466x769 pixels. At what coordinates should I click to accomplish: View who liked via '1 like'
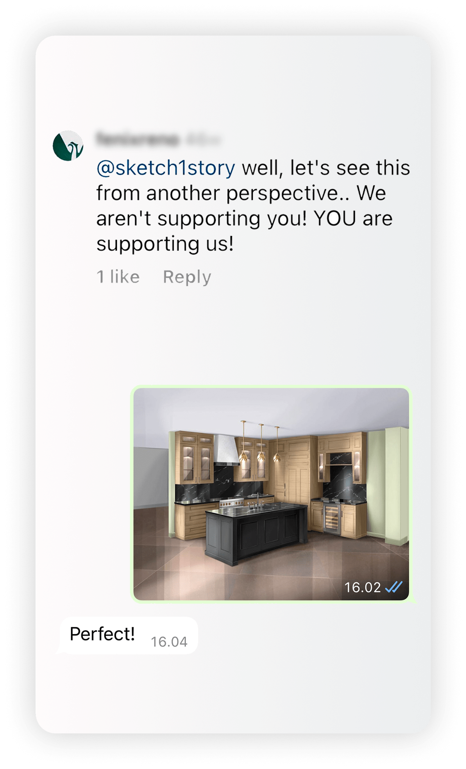pyautogui.click(x=118, y=277)
